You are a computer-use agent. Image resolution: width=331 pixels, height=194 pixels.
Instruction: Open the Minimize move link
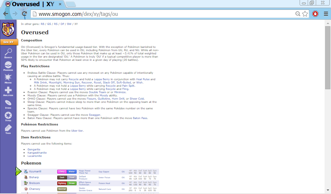(x=120, y=92)
